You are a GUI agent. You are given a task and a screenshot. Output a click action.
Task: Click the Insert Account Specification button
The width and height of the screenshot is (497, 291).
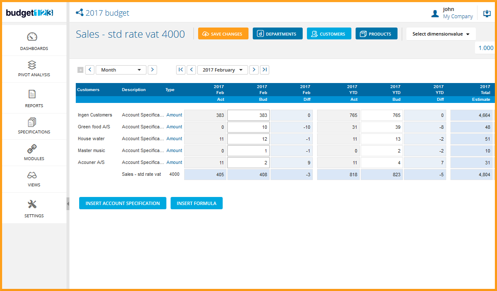click(x=123, y=203)
